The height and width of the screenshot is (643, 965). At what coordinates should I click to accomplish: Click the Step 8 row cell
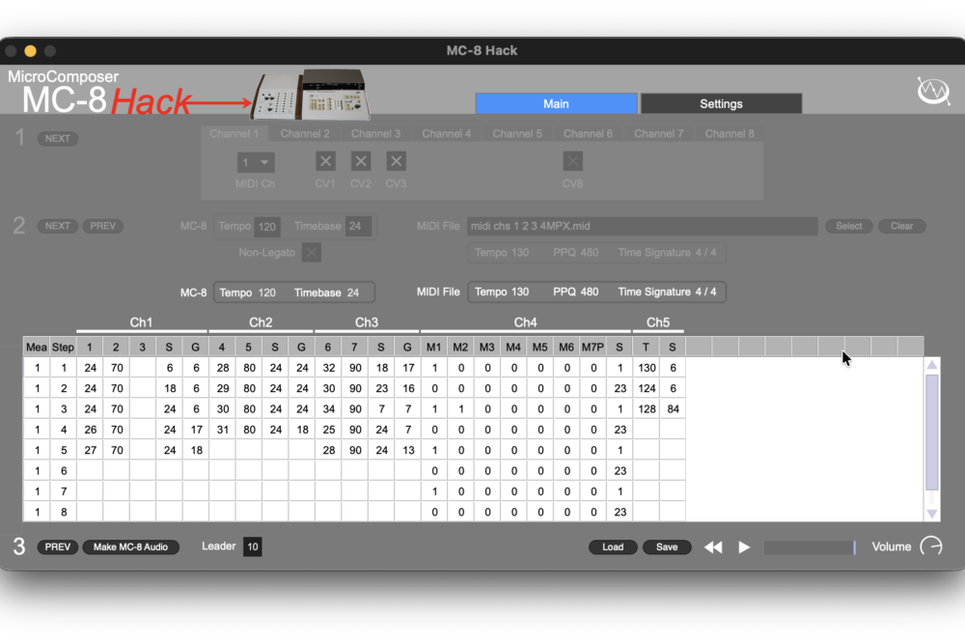(x=64, y=512)
